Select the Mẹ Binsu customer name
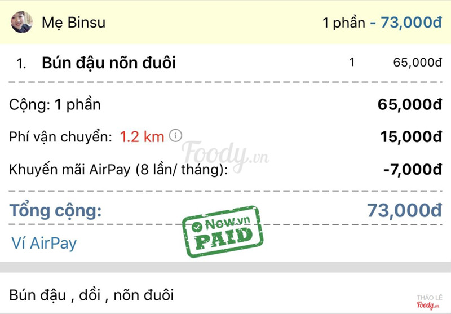This screenshot has height=314, width=451. tap(73, 23)
